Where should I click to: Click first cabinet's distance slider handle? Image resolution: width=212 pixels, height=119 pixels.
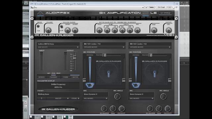pos(84,80)
